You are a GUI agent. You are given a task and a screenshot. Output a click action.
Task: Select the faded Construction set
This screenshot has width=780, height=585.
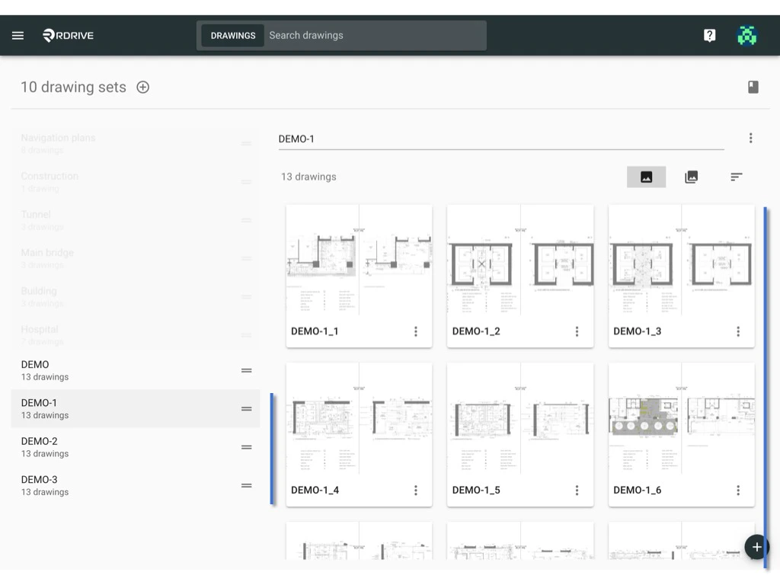[136, 181]
